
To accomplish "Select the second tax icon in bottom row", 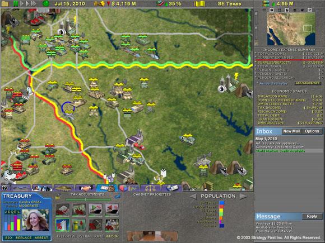I will [x=79, y=225].
